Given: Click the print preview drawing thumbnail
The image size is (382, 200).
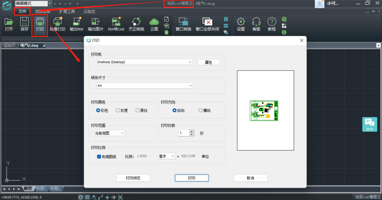Looking at the screenshot, I should click(x=264, y=111).
